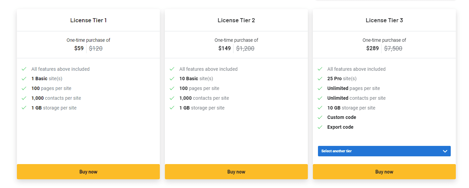The image size is (469, 188).
Task: Click checkmark beside 10 GB storage per site
Action: (320, 108)
